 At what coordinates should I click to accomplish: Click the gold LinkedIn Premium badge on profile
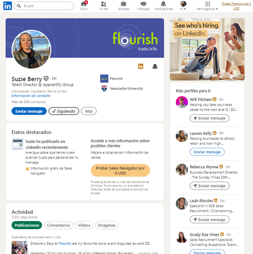140,67
